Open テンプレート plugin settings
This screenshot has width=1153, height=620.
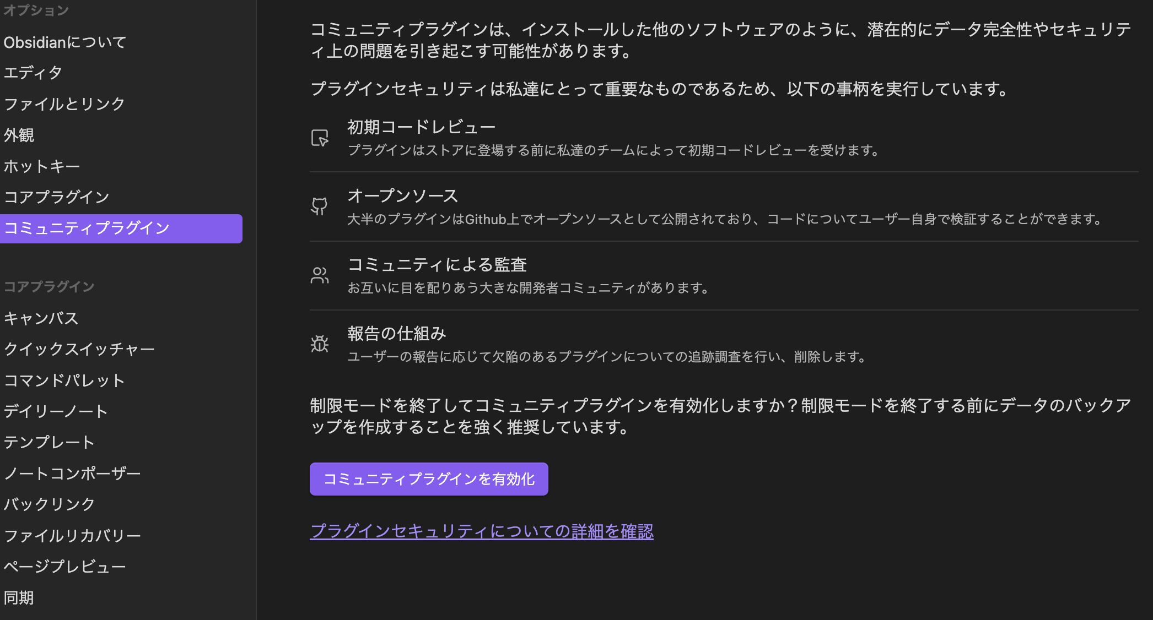coord(49,442)
